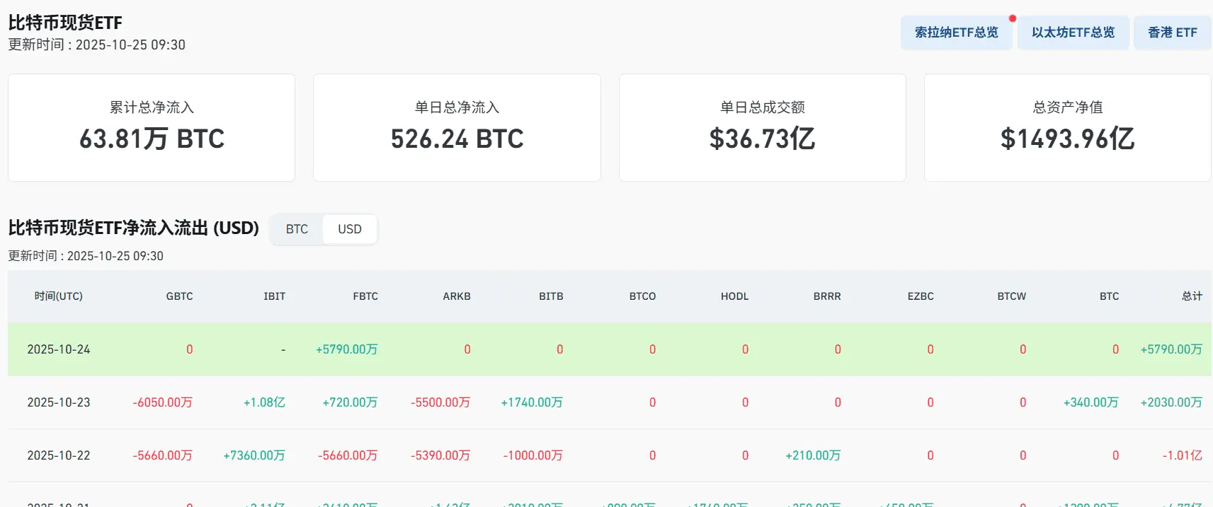Viewport: 1213px width, 507px height.
Task: Click BRRR value +210.00万 on 2025-10-22
Action: click(813, 455)
